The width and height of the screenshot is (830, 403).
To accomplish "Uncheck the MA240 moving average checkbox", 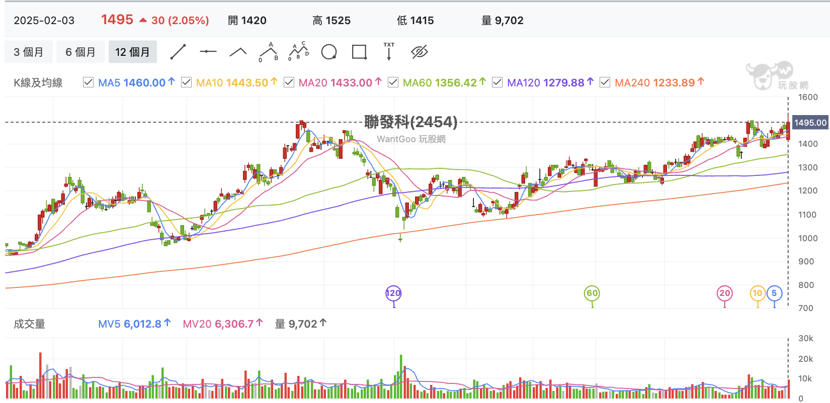I will tap(605, 82).
